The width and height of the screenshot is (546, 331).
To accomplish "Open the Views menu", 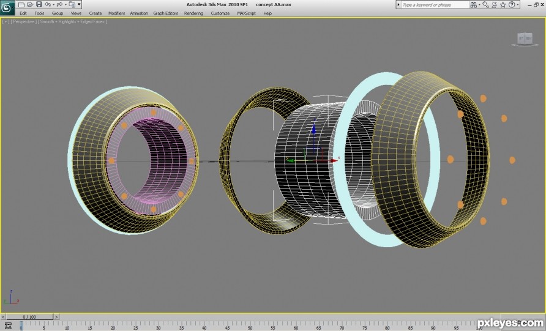I will (x=76, y=13).
